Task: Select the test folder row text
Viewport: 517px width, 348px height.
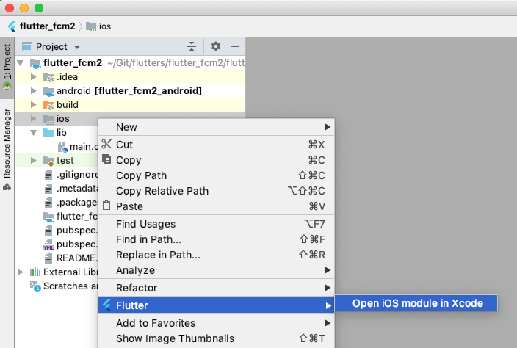Action: 65,161
